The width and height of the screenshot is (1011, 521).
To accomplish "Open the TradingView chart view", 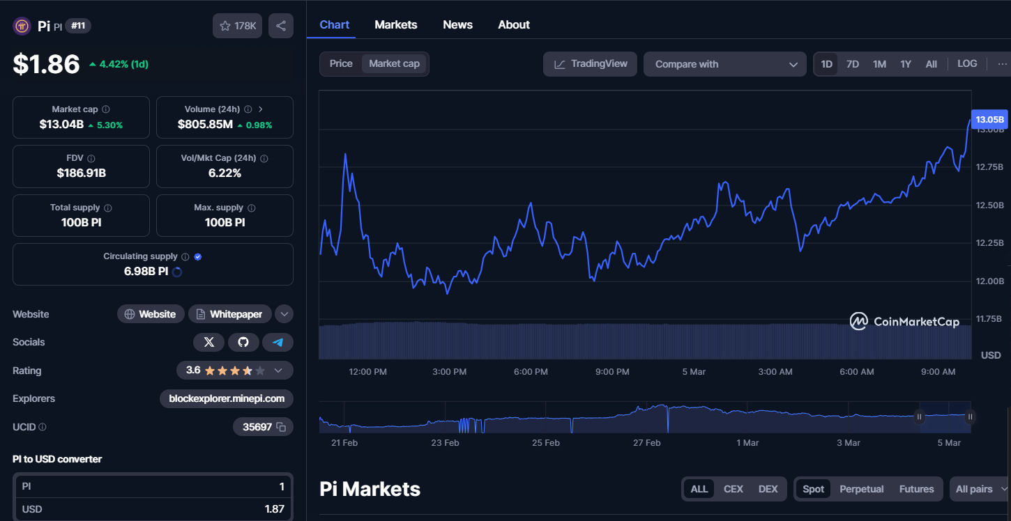I will coord(591,64).
